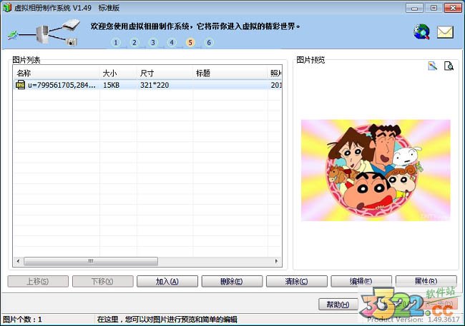Open 帮助(H) help button
Screen dimensions: 465x326
(338, 304)
